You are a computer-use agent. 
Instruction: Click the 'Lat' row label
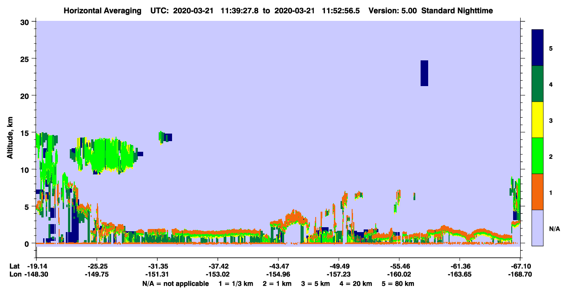point(14,266)
